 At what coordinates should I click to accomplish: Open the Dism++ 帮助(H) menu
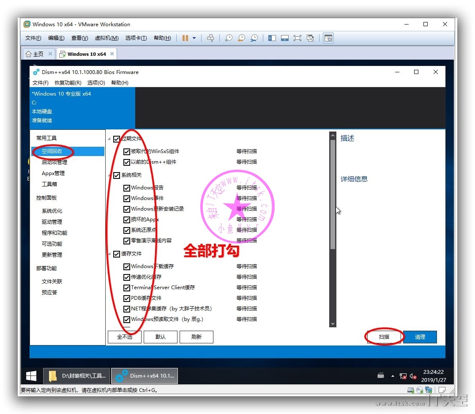click(x=120, y=83)
